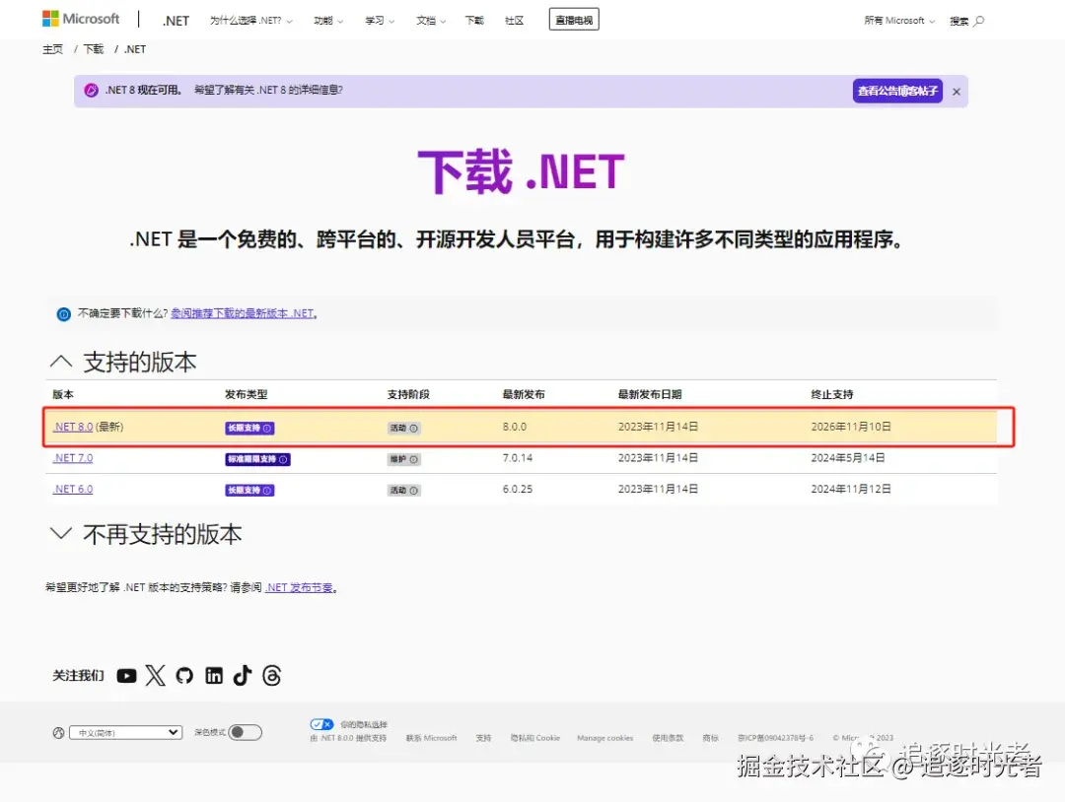Expand the 学习 menu
The height and width of the screenshot is (802, 1065).
[380, 21]
